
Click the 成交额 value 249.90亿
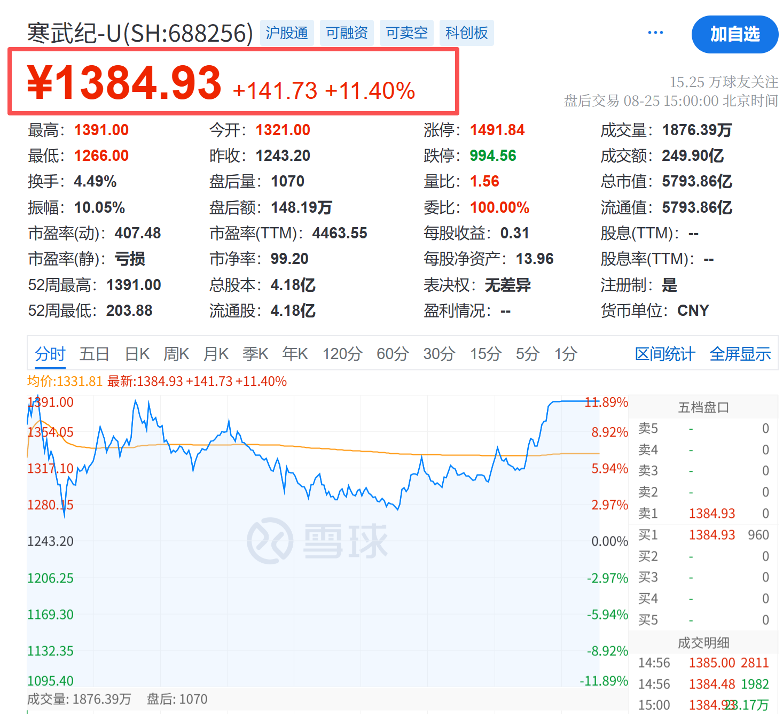pyautogui.click(x=693, y=156)
